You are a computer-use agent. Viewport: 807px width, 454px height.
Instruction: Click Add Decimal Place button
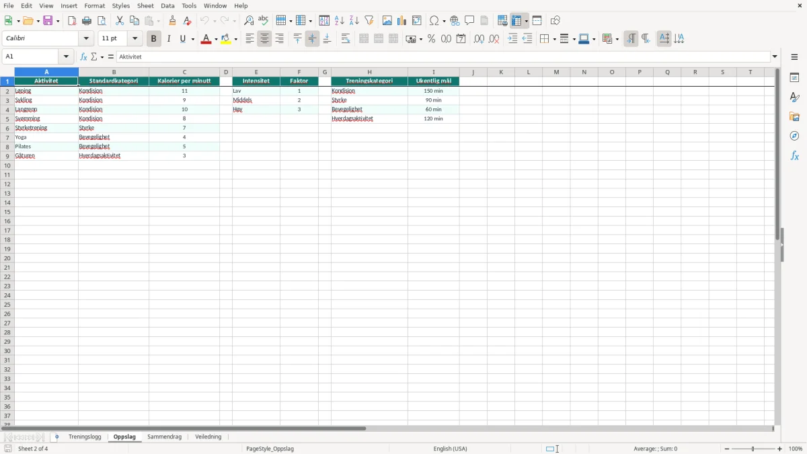click(x=479, y=39)
